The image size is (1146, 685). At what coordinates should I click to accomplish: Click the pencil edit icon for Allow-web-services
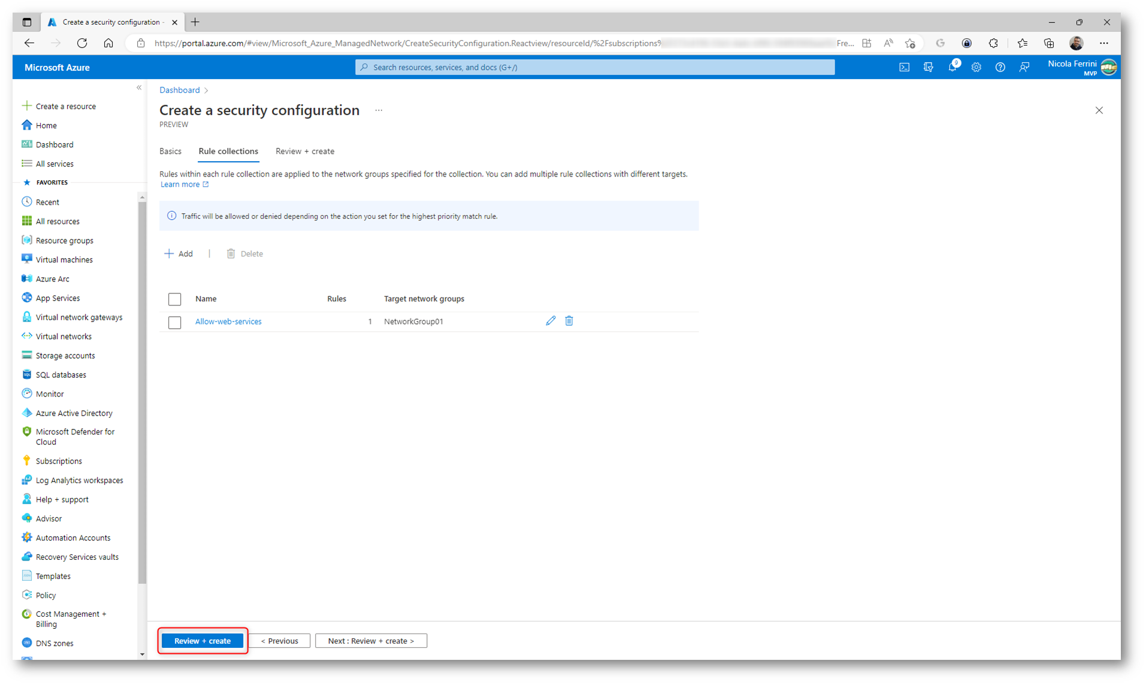[551, 321]
